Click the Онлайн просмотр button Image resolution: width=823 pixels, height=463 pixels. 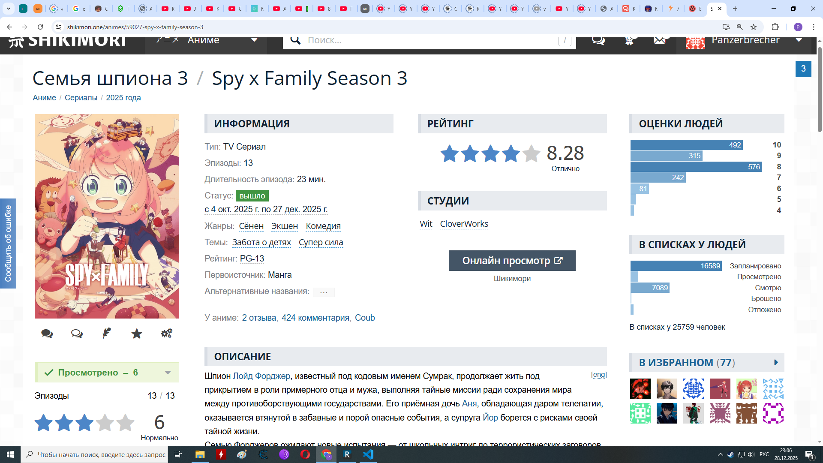click(512, 261)
